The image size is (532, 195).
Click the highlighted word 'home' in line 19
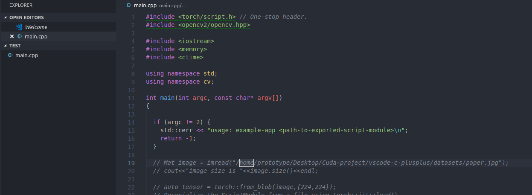coord(247,163)
